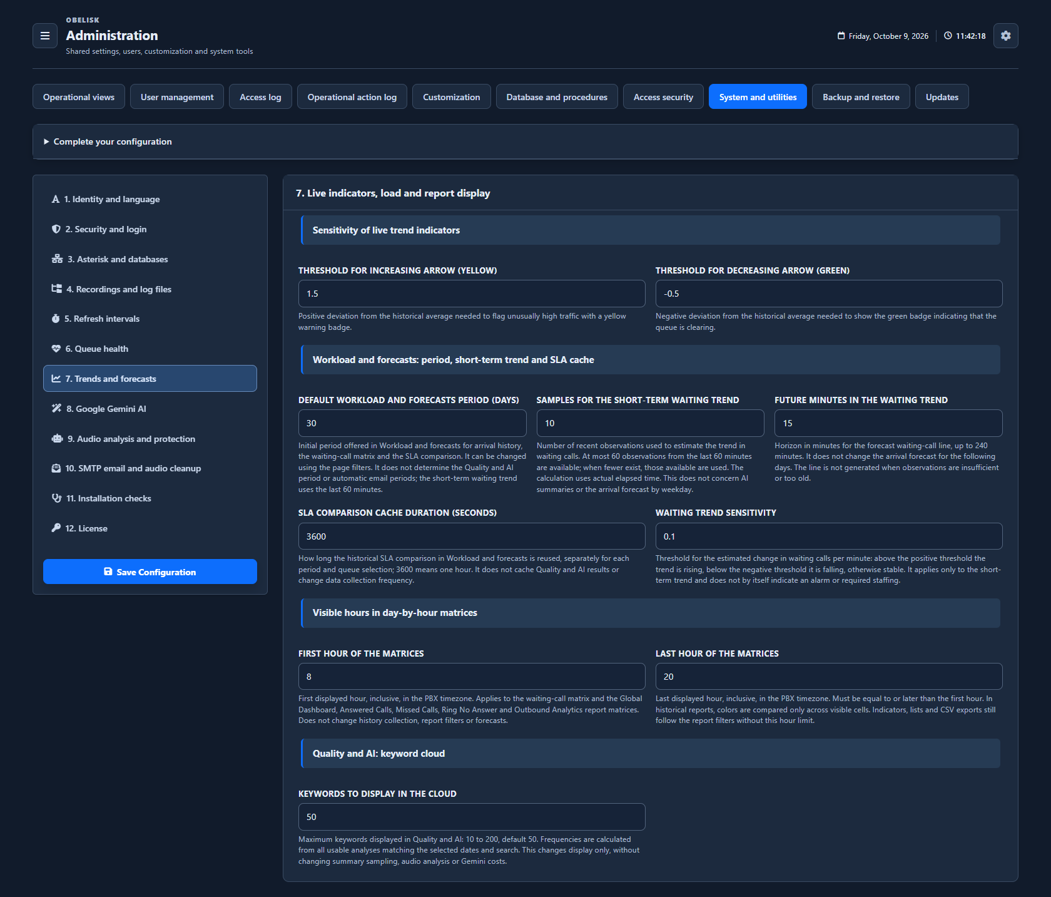
Task: Click the Recordings and log files icon
Action: click(56, 289)
